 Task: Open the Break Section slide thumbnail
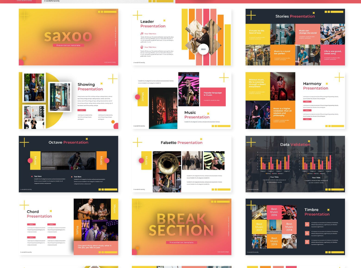(x=181, y=227)
